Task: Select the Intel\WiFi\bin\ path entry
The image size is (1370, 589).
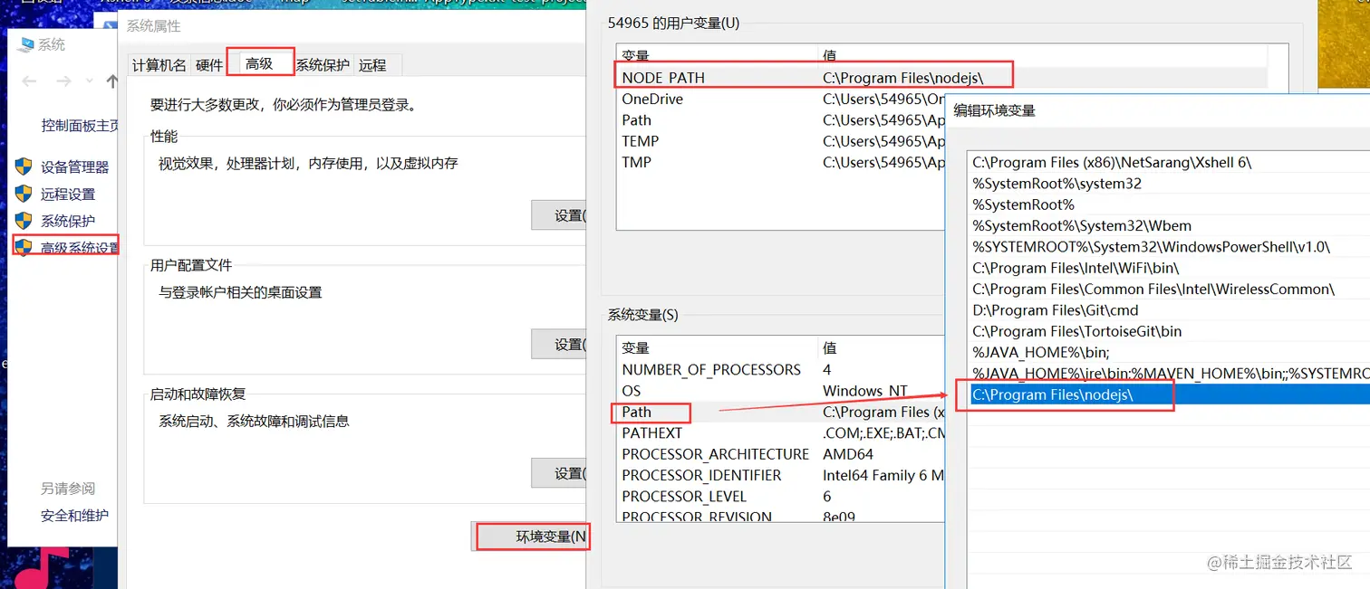Action: (1168, 268)
